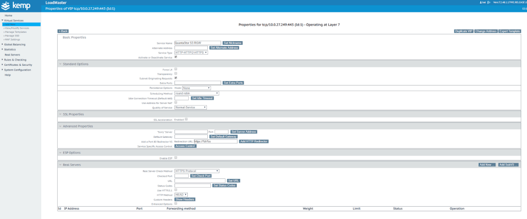This screenshot has height=219, width=527.
Task: Open the Service Type dropdown
Action: 191,52
